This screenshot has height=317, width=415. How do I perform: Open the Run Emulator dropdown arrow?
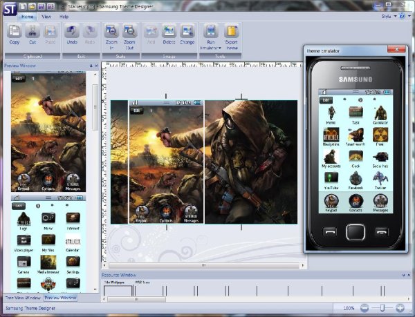219,48
